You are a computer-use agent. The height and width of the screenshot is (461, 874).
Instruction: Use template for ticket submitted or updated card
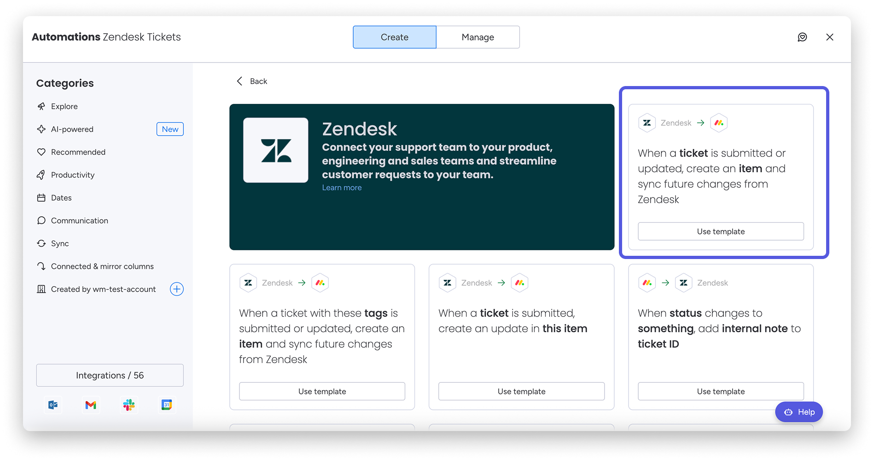click(x=721, y=231)
